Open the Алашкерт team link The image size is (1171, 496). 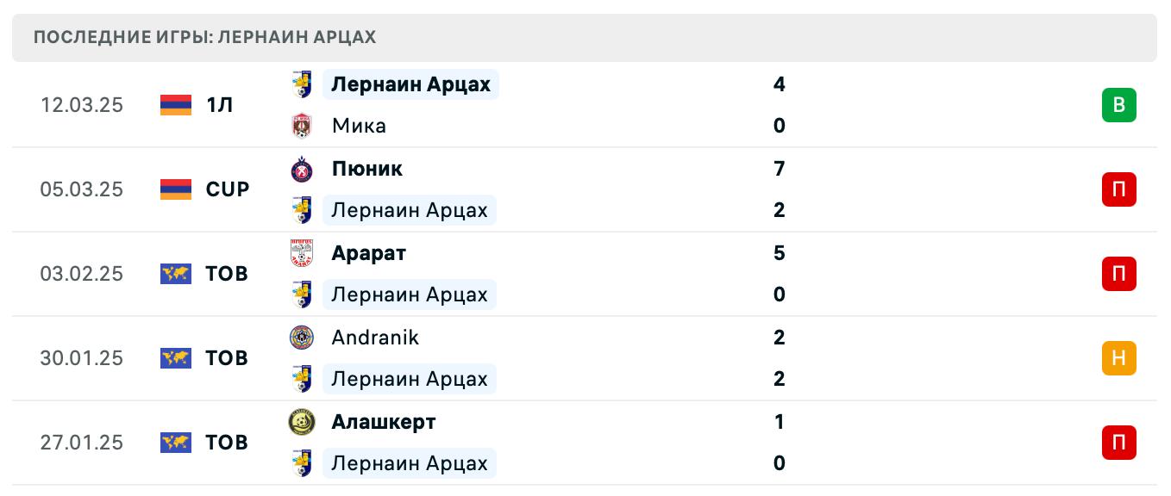(x=383, y=422)
